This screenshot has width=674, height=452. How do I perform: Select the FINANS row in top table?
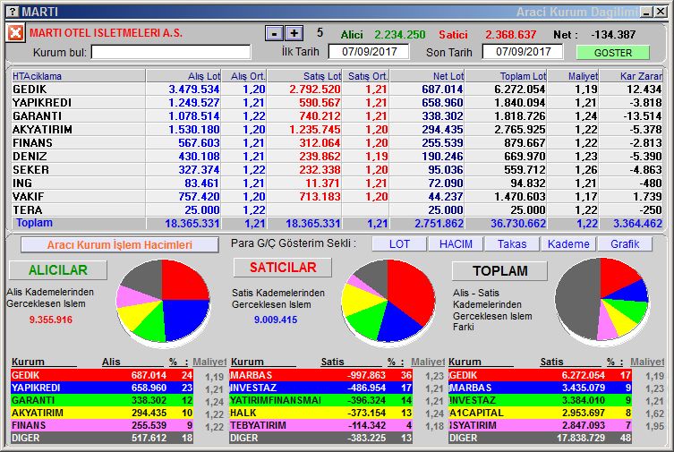(x=337, y=142)
